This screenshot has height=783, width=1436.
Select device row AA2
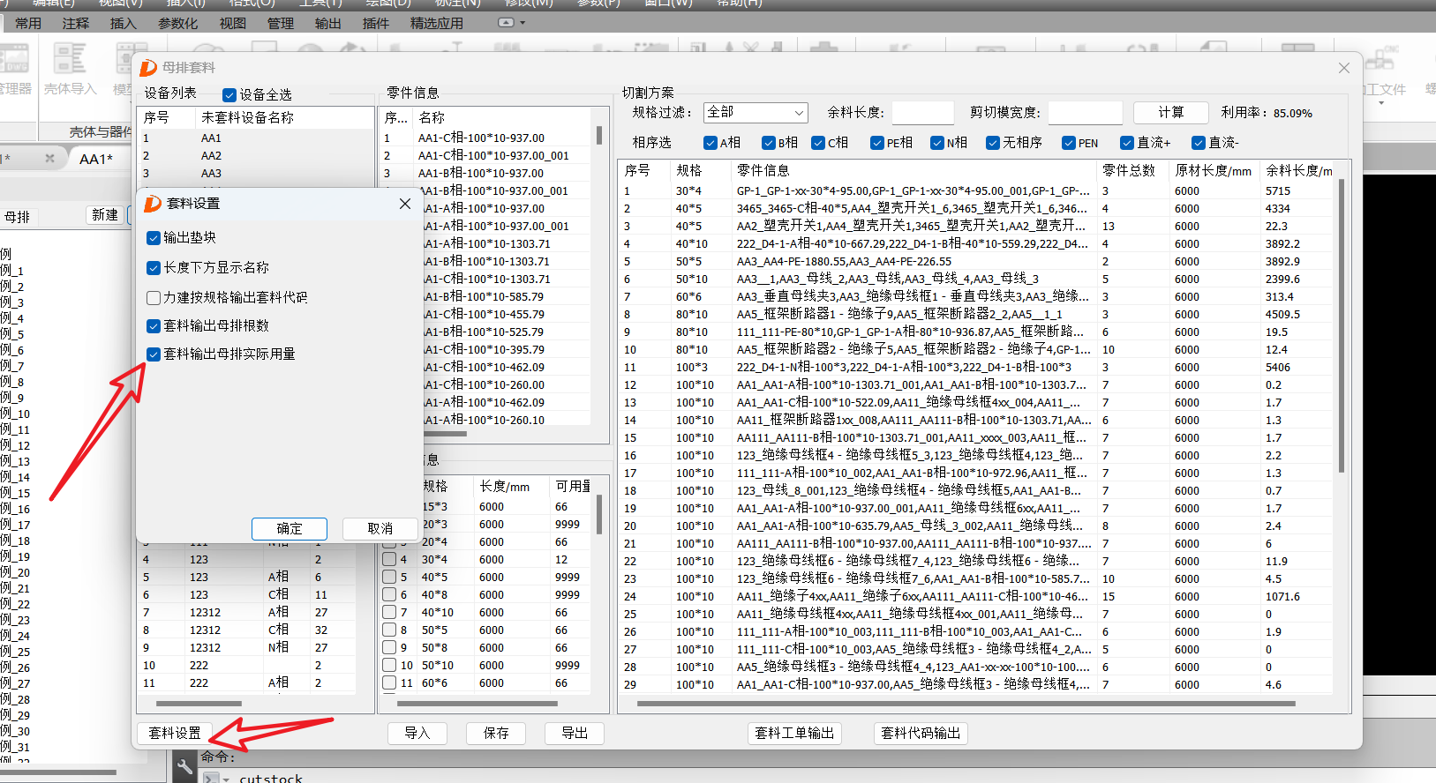tap(256, 156)
